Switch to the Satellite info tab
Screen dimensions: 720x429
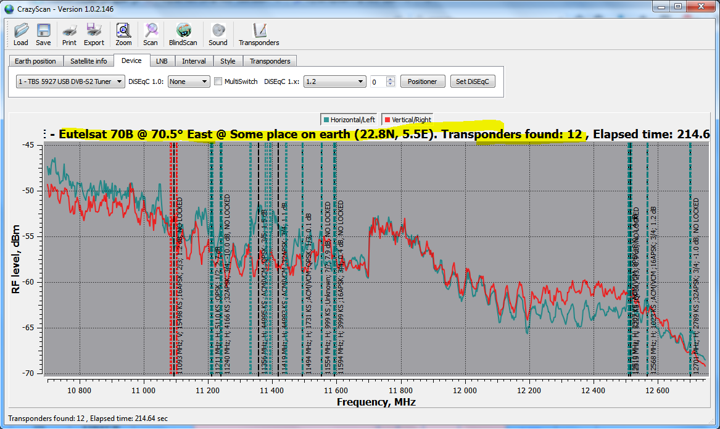click(x=88, y=61)
